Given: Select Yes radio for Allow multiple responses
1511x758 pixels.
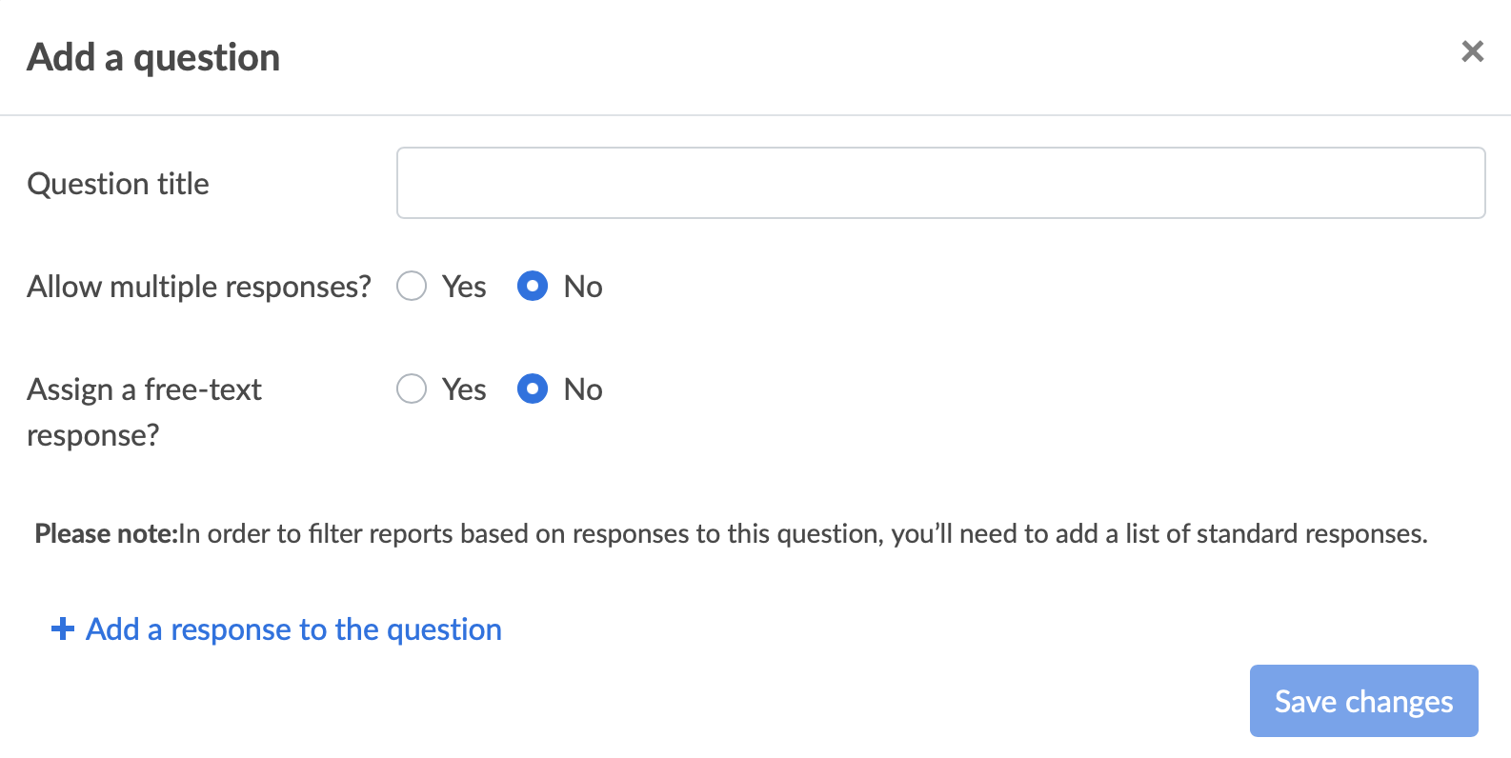Looking at the screenshot, I should coord(412,286).
